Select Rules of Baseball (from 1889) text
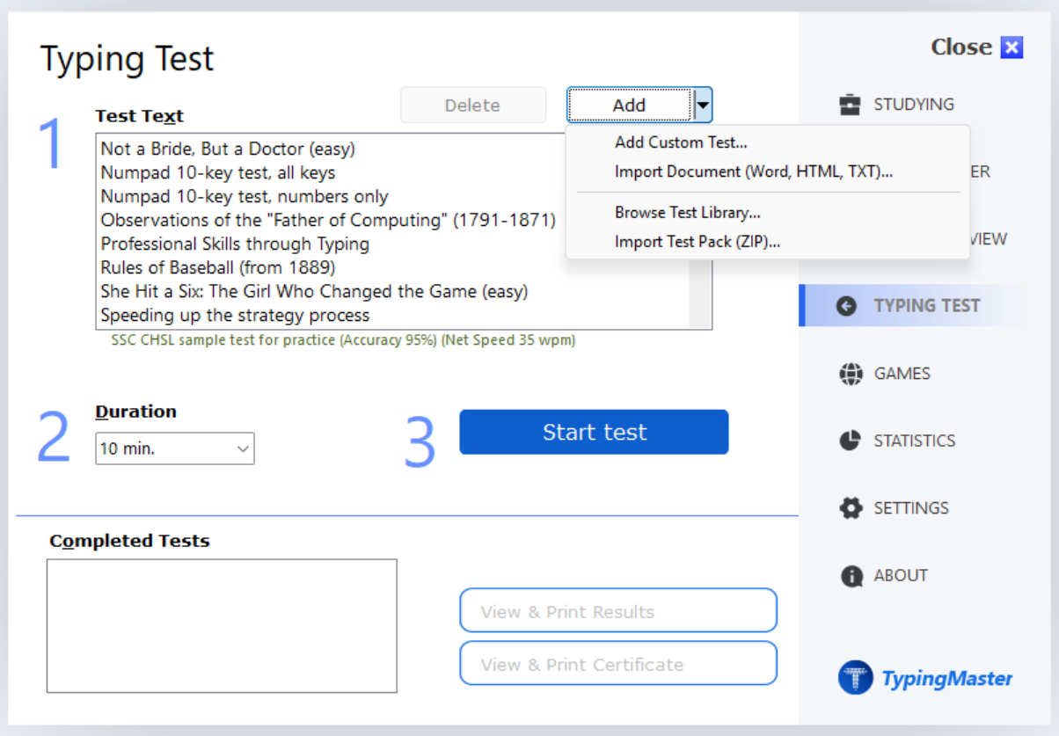Screen dimensions: 1059x736 click(218, 267)
